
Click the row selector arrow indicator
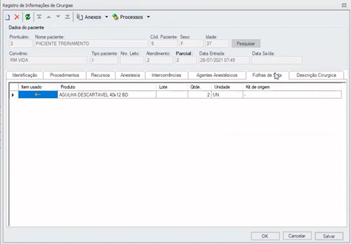(14, 95)
